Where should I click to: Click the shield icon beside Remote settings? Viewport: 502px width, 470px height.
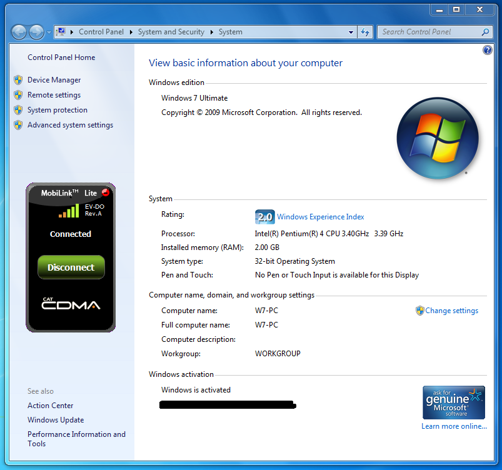tap(18, 95)
